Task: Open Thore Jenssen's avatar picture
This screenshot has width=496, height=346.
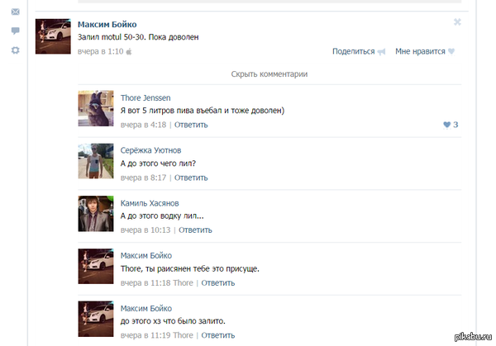Action: [x=95, y=108]
